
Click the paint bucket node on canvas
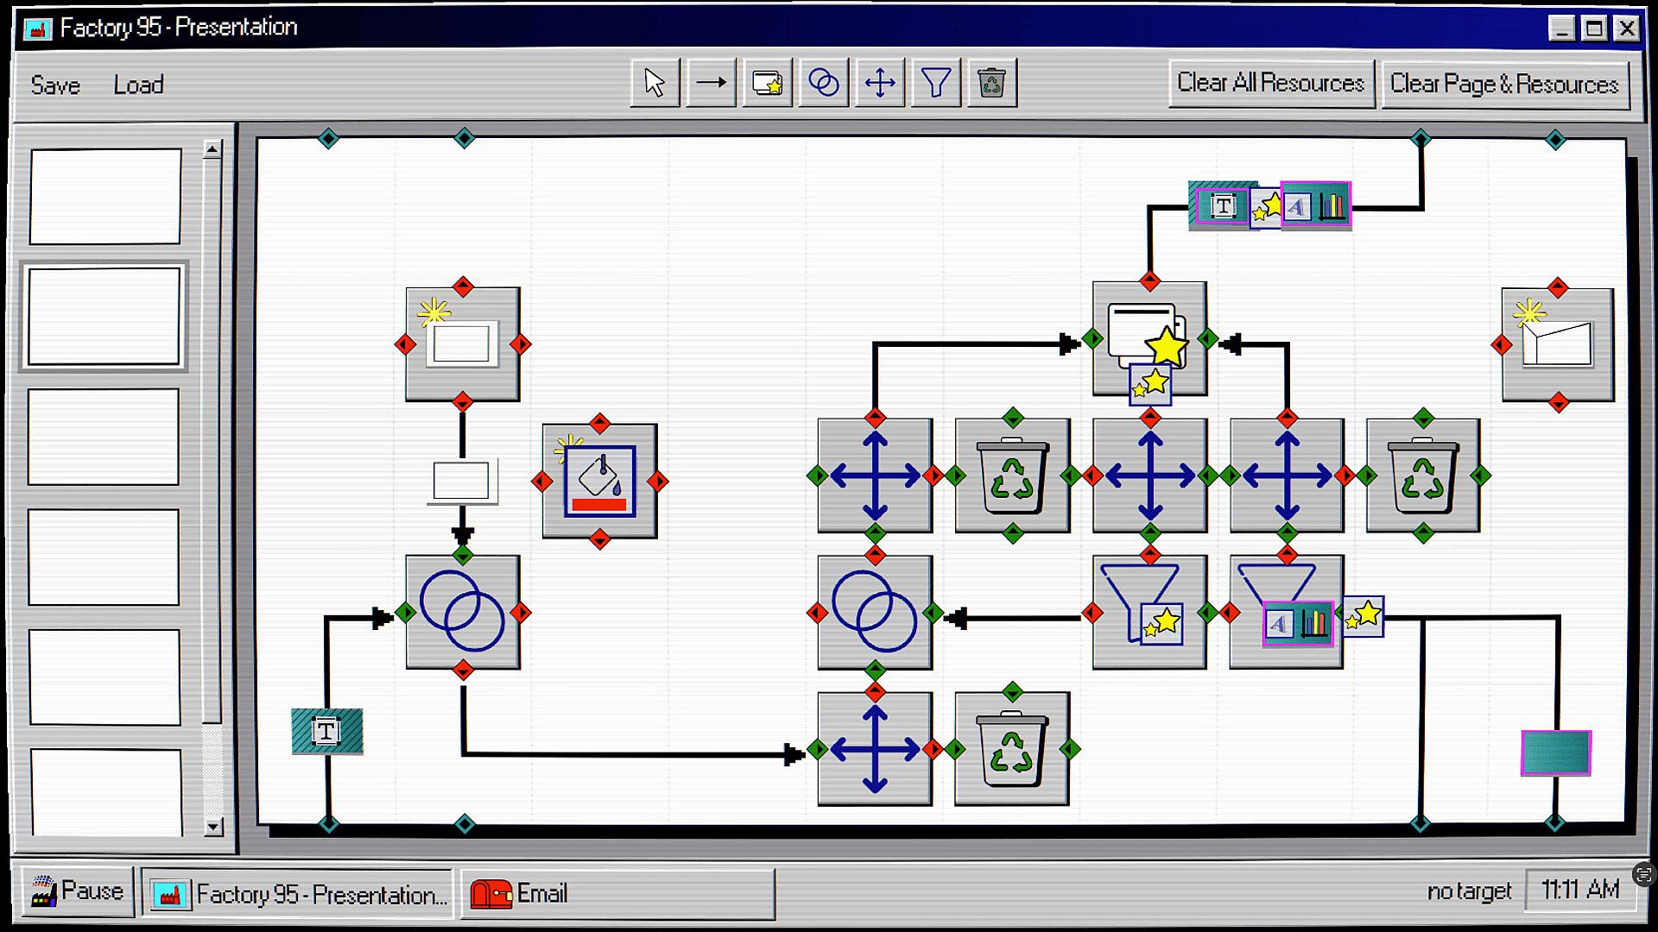click(599, 481)
